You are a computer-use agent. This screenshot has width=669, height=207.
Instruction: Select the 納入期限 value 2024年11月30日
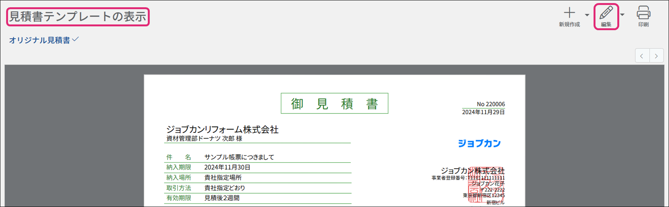coord(227,167)
